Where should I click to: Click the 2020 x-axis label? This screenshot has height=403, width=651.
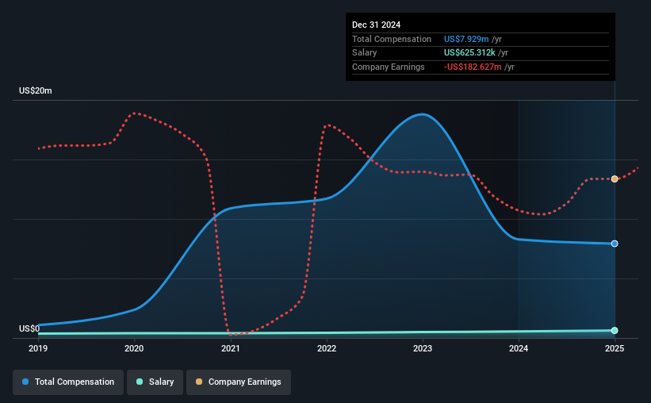tap(134, 348)
